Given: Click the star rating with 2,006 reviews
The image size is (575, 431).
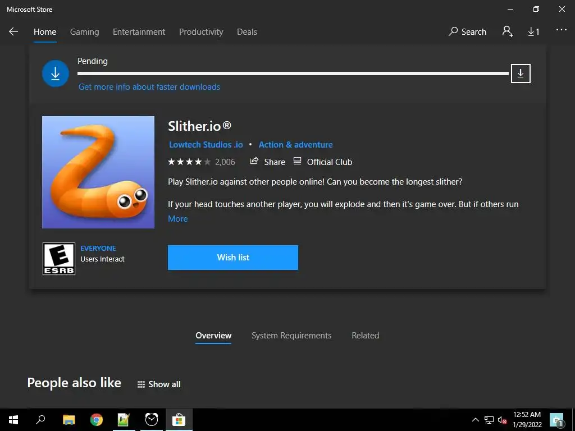Looking at the screenshot, I should (202, 162).
